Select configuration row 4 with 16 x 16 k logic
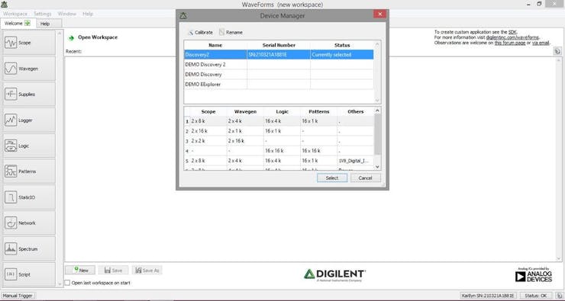Screen dimensions: 565x301 tap(279, 151)
